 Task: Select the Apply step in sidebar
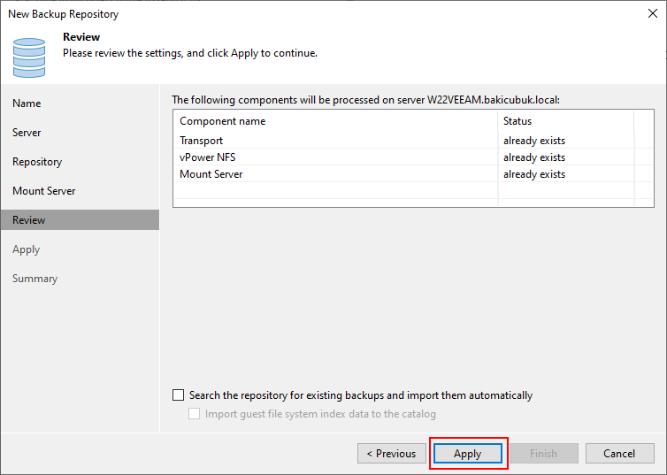pyautogui.click(x=26, y=249)
